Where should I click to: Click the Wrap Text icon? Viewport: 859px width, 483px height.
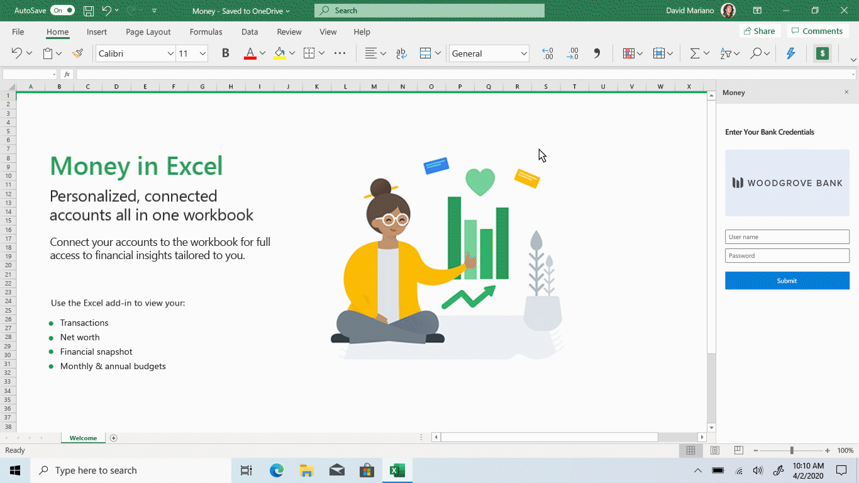pyautogui.click(x=401, y=53)
